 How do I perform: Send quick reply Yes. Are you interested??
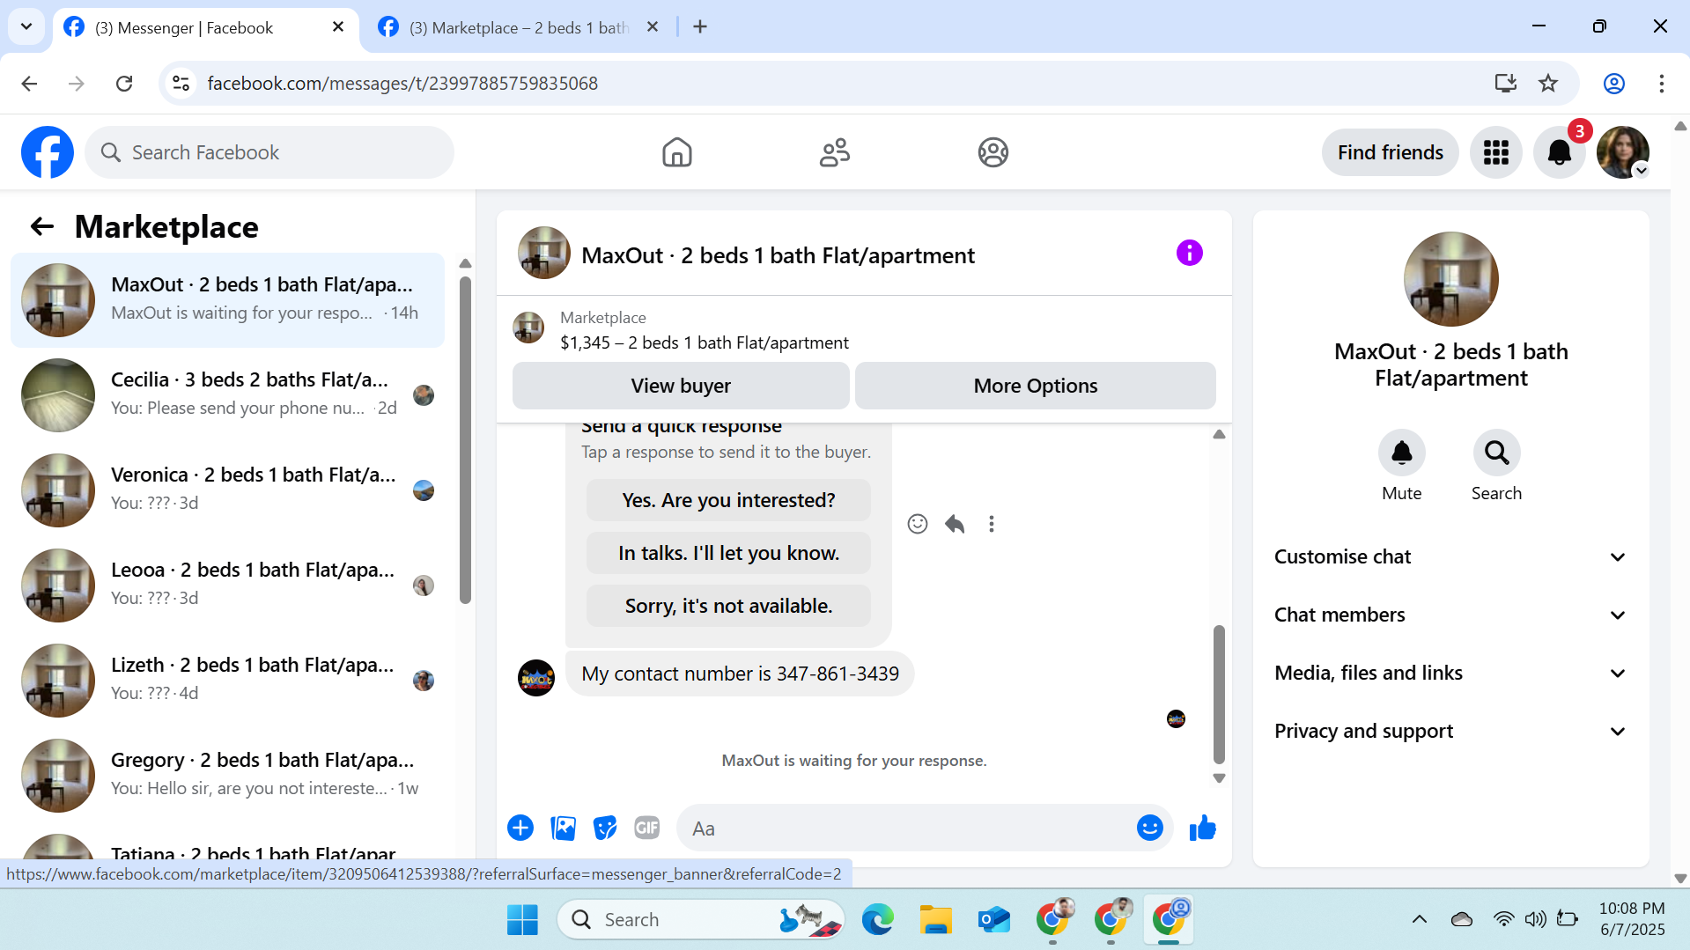coord(728,500)
